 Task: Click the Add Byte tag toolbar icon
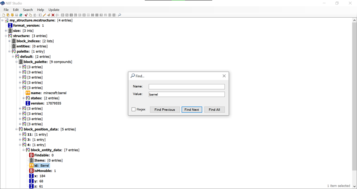pos(62,15)
